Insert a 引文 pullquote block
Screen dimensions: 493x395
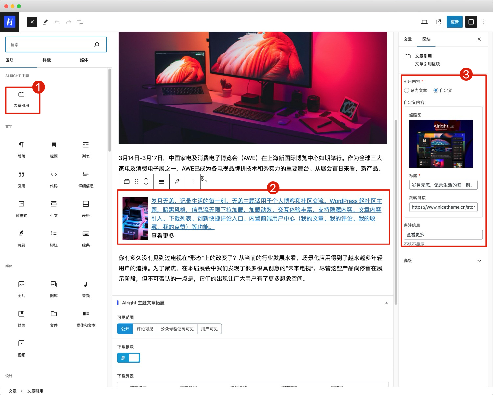(54, 209)
